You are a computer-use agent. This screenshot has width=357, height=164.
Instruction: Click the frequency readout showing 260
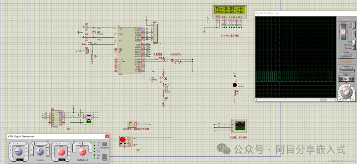[20, 160]
